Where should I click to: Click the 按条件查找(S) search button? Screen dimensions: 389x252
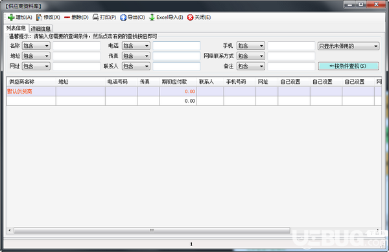pyautogui.click(x=348, y=66)
